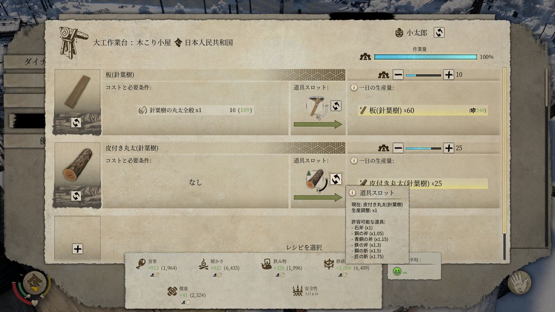
Task: Click the 板(針葉樹) work allocation slider
Action: point(423,75)
